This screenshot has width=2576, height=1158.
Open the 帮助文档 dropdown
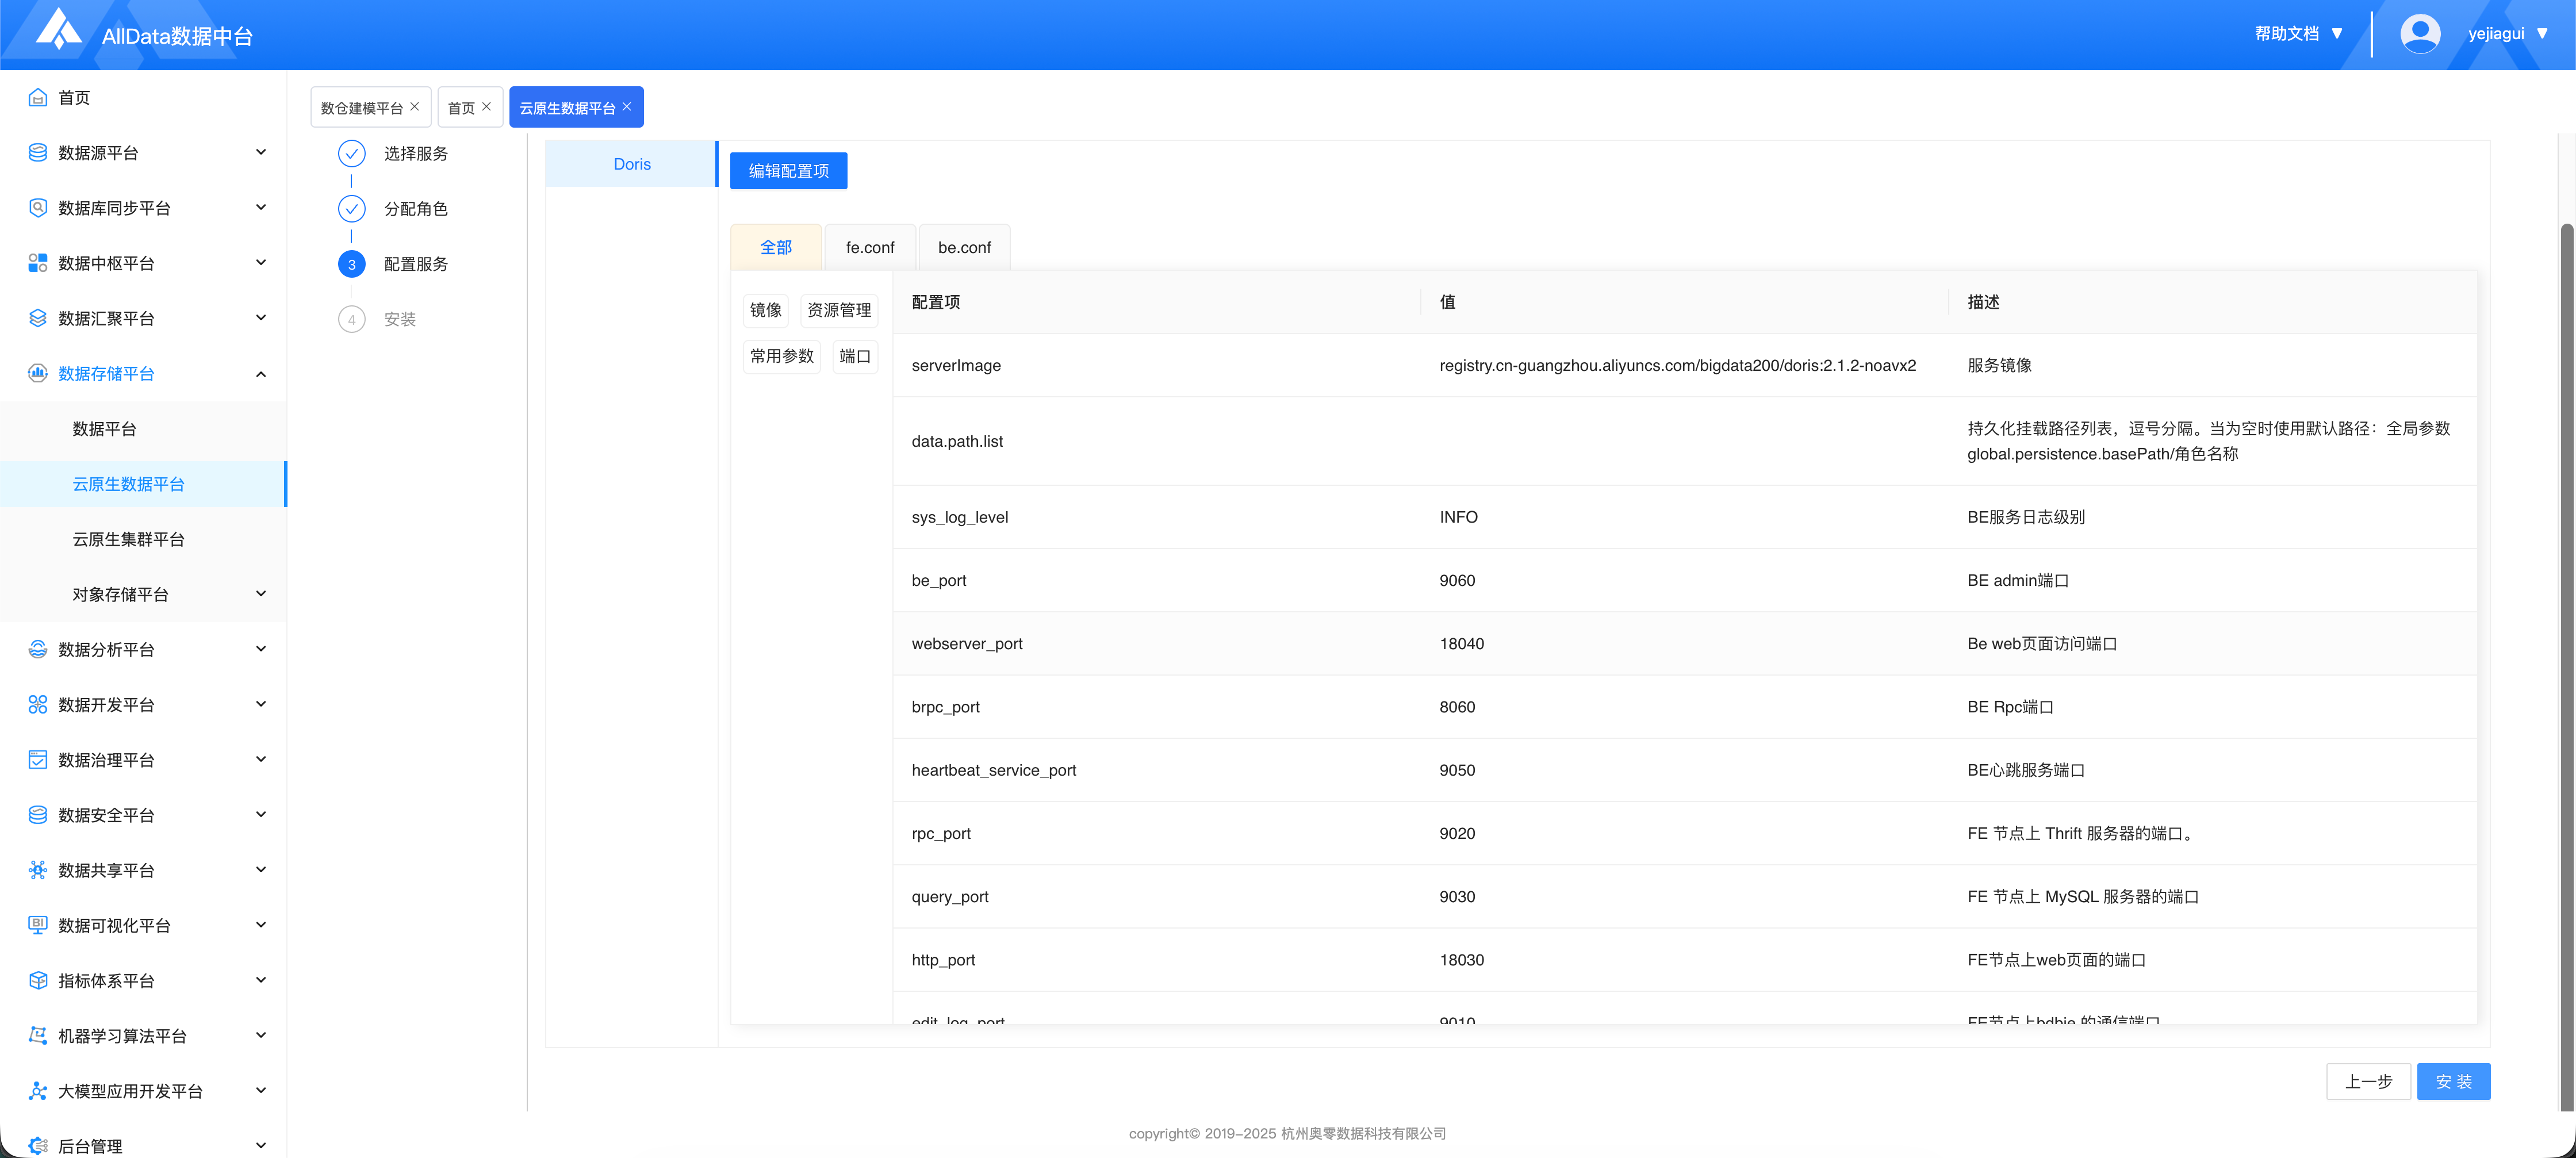[x=2299, y=33]
